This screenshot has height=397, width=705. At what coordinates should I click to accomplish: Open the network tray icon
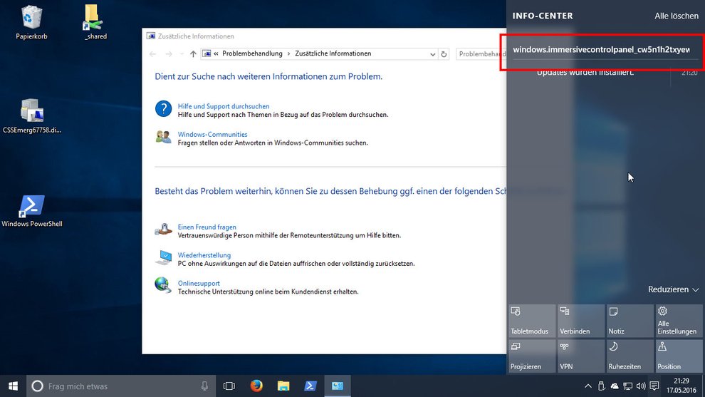pyautogui.click(x=627, y=386)
